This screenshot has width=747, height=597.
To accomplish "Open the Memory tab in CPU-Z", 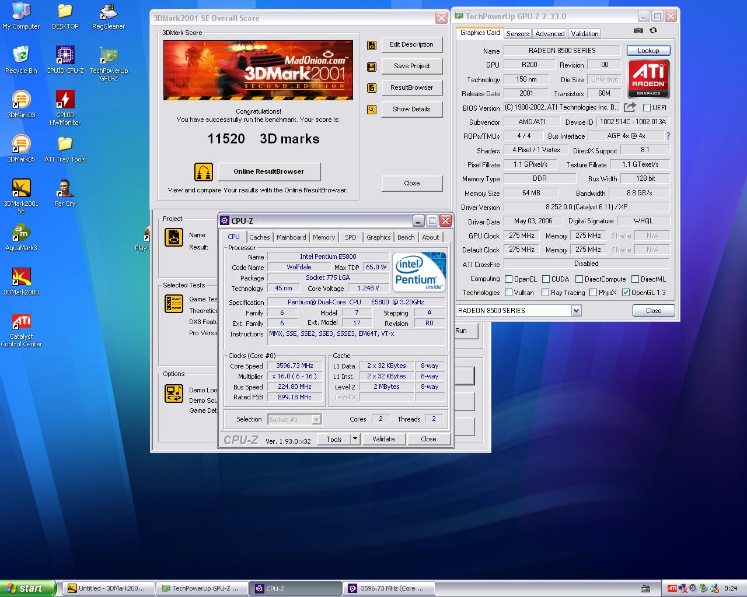I will [x=324, y=237].
